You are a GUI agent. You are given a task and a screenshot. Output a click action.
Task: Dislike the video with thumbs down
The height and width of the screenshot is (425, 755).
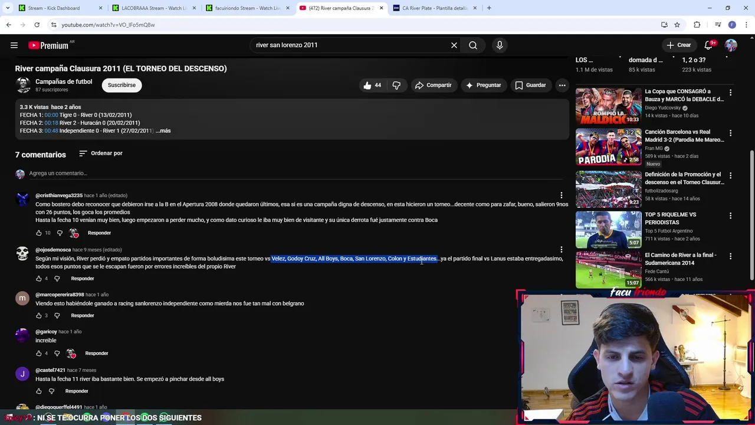[x=396, y=85]
